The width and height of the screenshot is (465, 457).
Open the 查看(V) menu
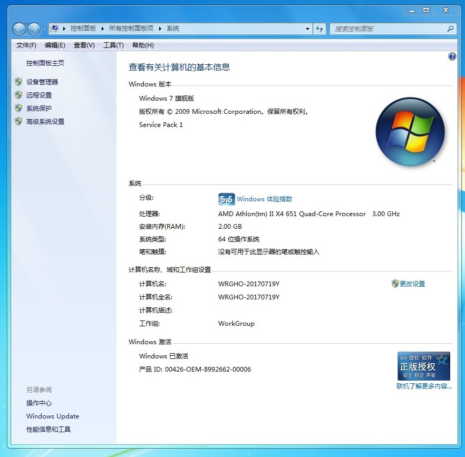(x=84, y=45)
